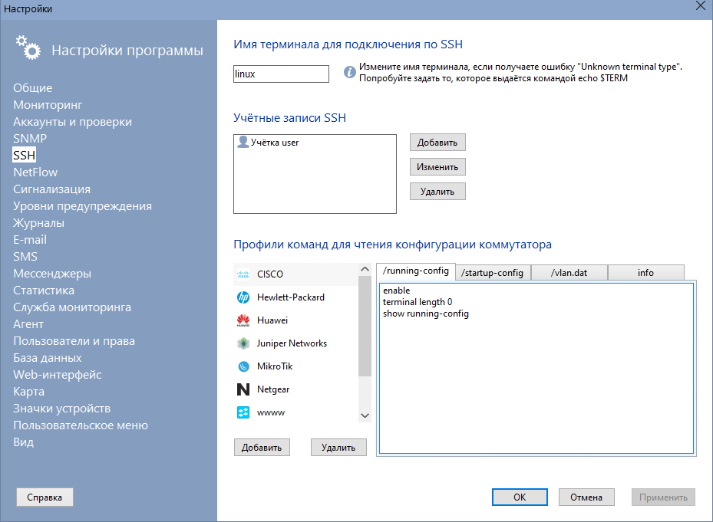The width and height of the screenshot is (713, 522).
Task: Click the Справка help button
Action: (x=45, y=497)
